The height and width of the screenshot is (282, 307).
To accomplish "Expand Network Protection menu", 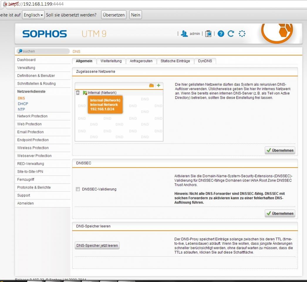I will click(43, 116).
